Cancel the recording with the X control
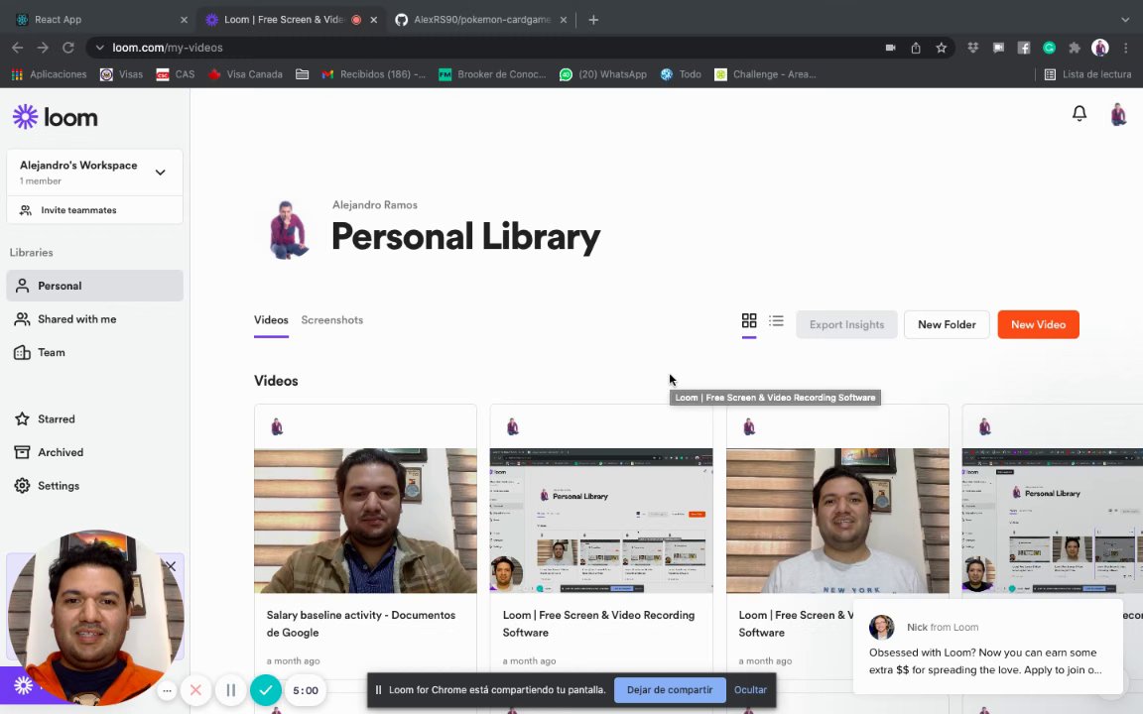 pyautogui.click(x=195, y=690)
